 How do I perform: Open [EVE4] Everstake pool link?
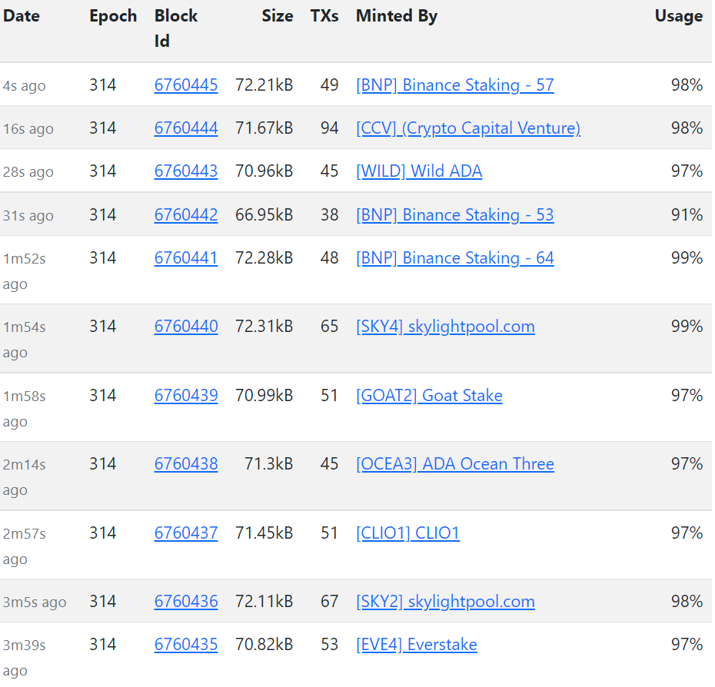coord(417,645)
